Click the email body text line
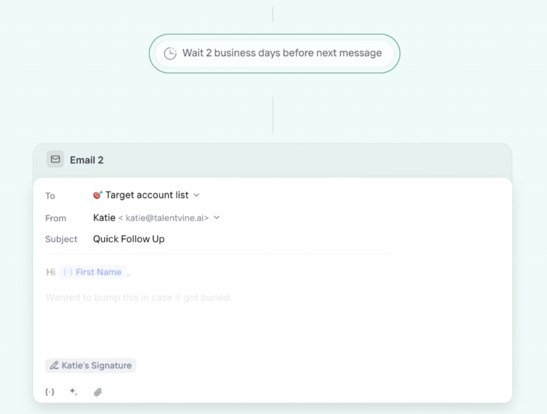Screen dimensions: 547x414 [x=139, y=297]
